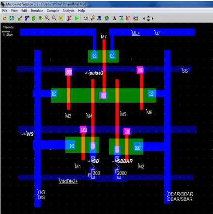Select the M2 transistor label

141,167
